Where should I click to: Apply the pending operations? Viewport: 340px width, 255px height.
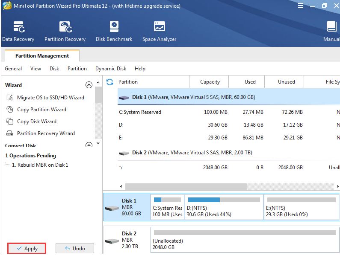pos(27,248)
